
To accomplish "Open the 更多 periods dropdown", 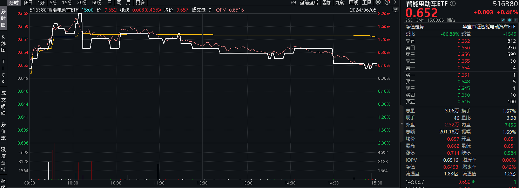I will tap(140, 2).
